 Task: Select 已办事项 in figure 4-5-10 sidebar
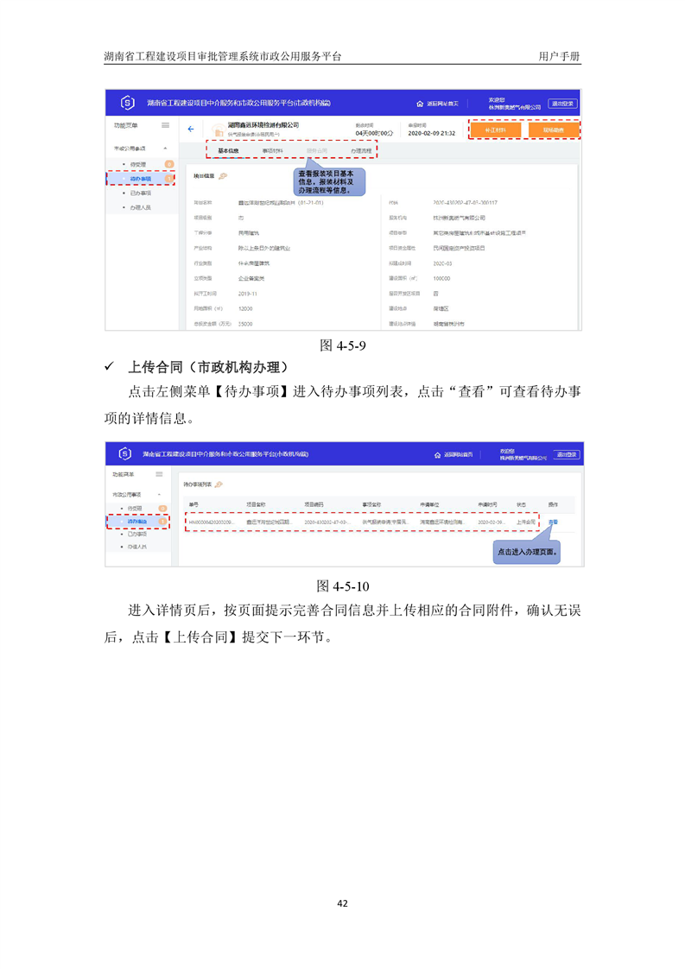(137, 534)
